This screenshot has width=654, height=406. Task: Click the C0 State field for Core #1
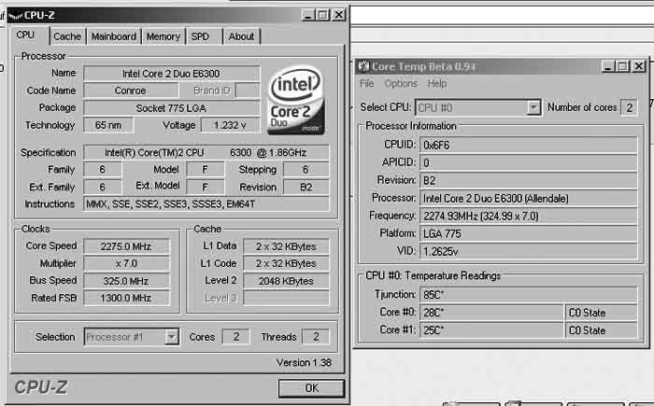tap(602, 330)
